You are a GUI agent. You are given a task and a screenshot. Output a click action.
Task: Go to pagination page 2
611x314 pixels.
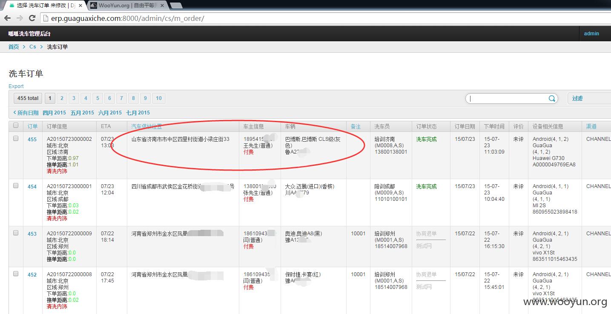coord(62,98)
